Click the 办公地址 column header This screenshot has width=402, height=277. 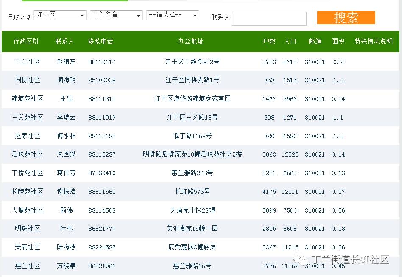(191, 41)
